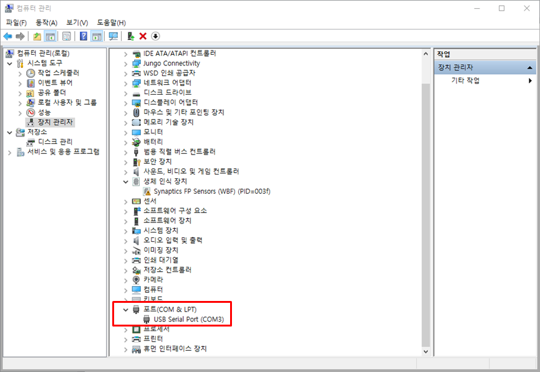Collapse the 생체 인식 장치 category chevron

tap(126, 181)
